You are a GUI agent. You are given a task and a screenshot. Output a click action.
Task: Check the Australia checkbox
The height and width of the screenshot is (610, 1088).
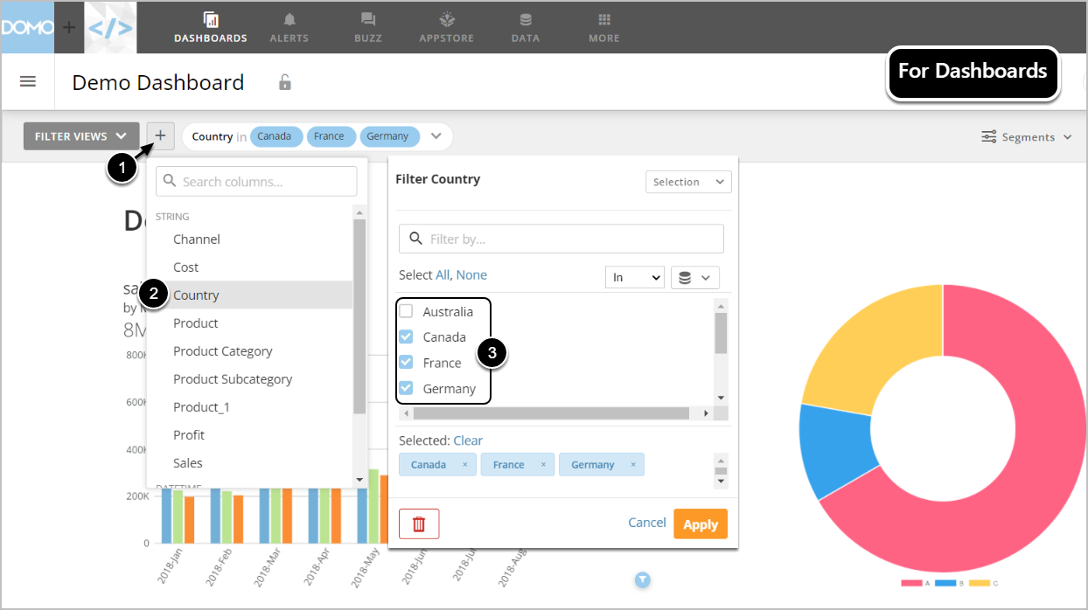(406, 311)
